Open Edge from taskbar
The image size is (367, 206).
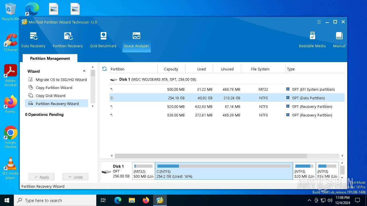[118, 200]
